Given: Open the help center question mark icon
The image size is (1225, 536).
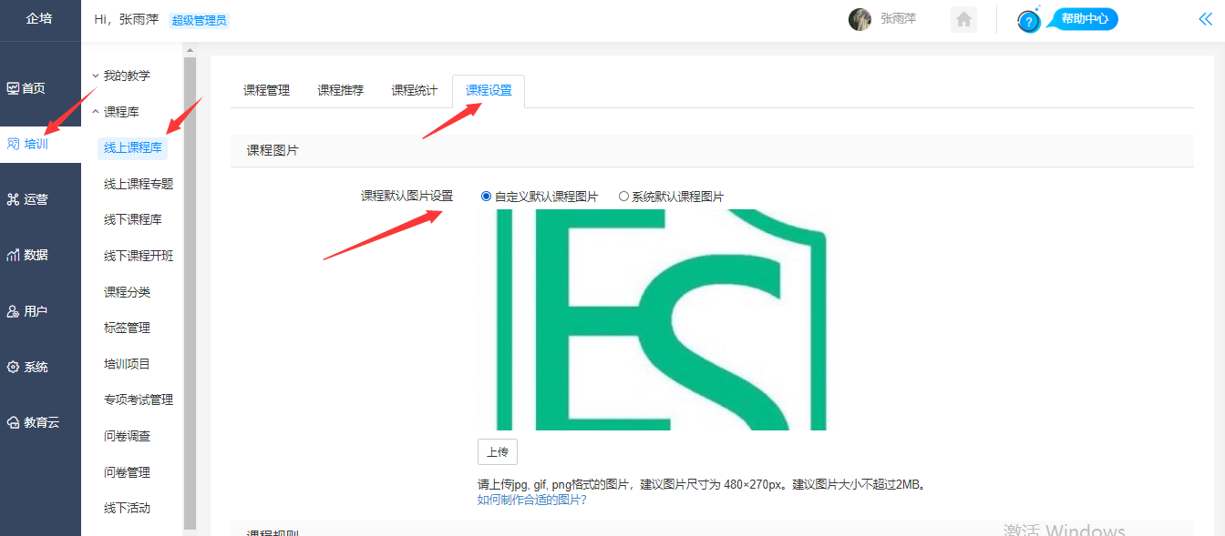Looking at the screenshot, I should (1029, 22).
